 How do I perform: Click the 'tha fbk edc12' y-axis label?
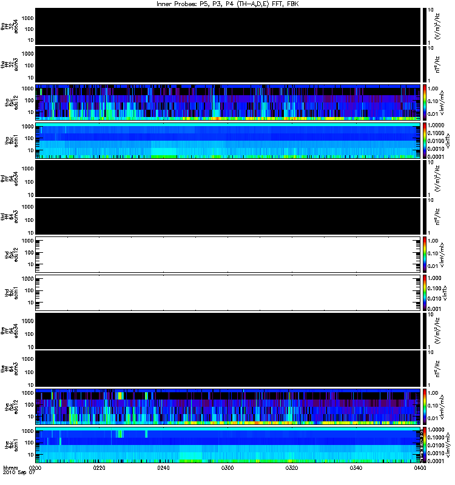(12, 102)
